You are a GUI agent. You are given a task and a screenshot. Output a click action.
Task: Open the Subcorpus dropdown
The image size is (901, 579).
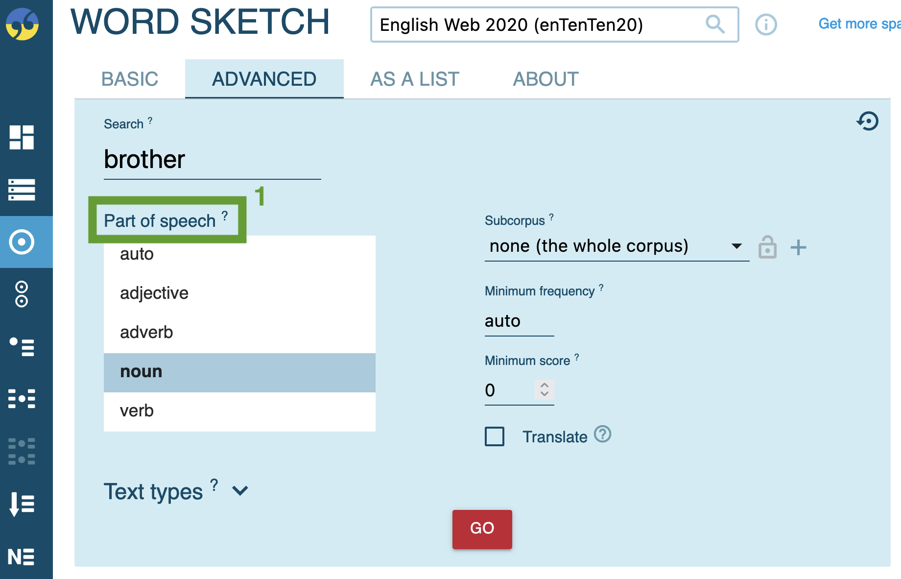616,246
